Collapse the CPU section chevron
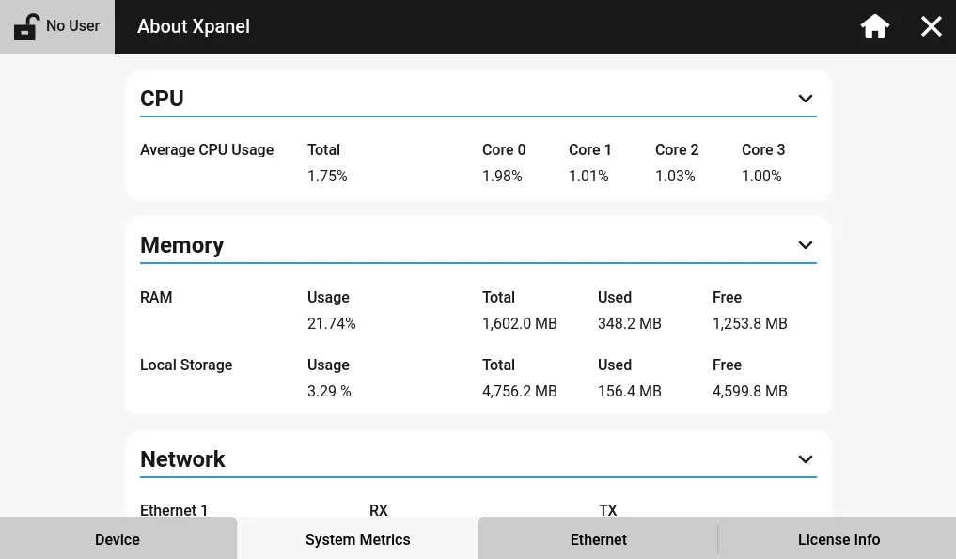Image resolution: width=956 pixels, height=559 pixels. click(805, 99)
